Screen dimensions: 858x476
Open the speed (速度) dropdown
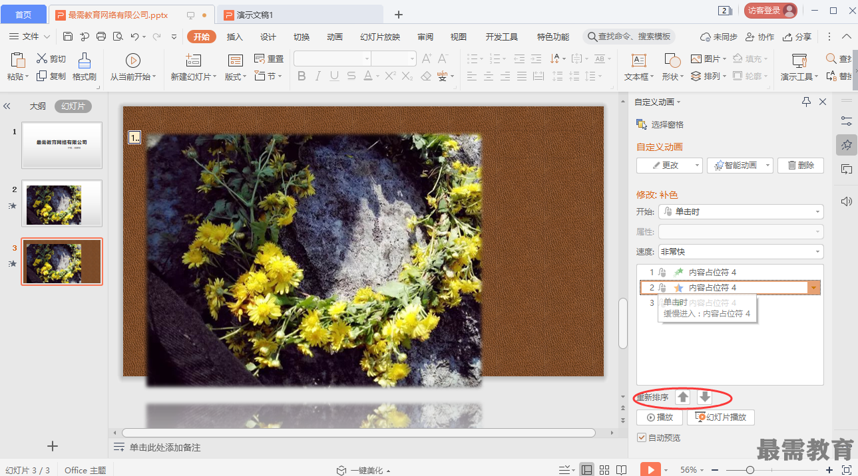[741, 252]
